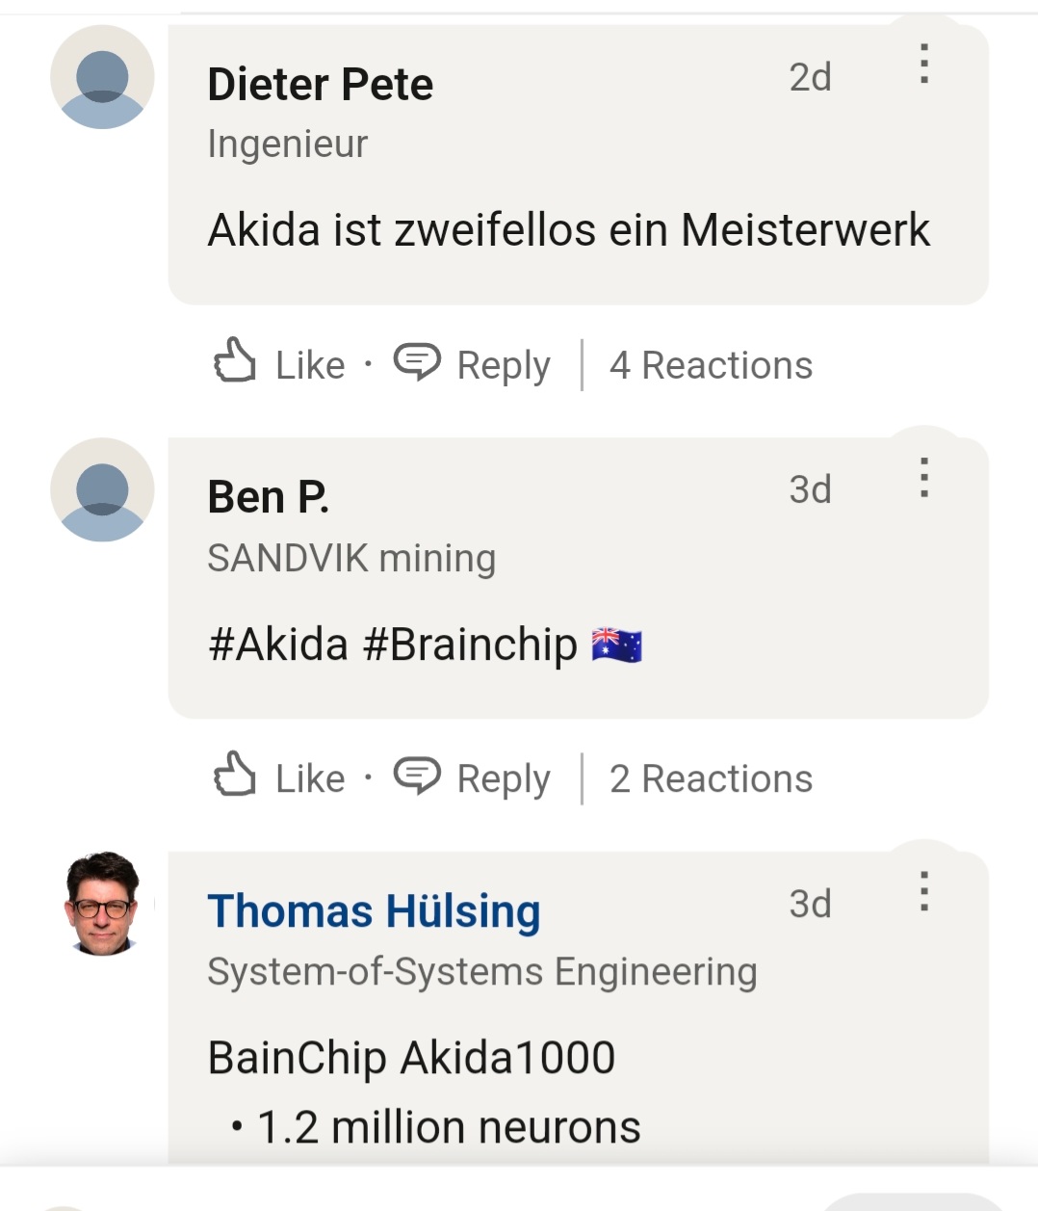View Thomas Hülsing's profile photo
This screenshot has height=1211, width=1038.
tap(102, 904)
